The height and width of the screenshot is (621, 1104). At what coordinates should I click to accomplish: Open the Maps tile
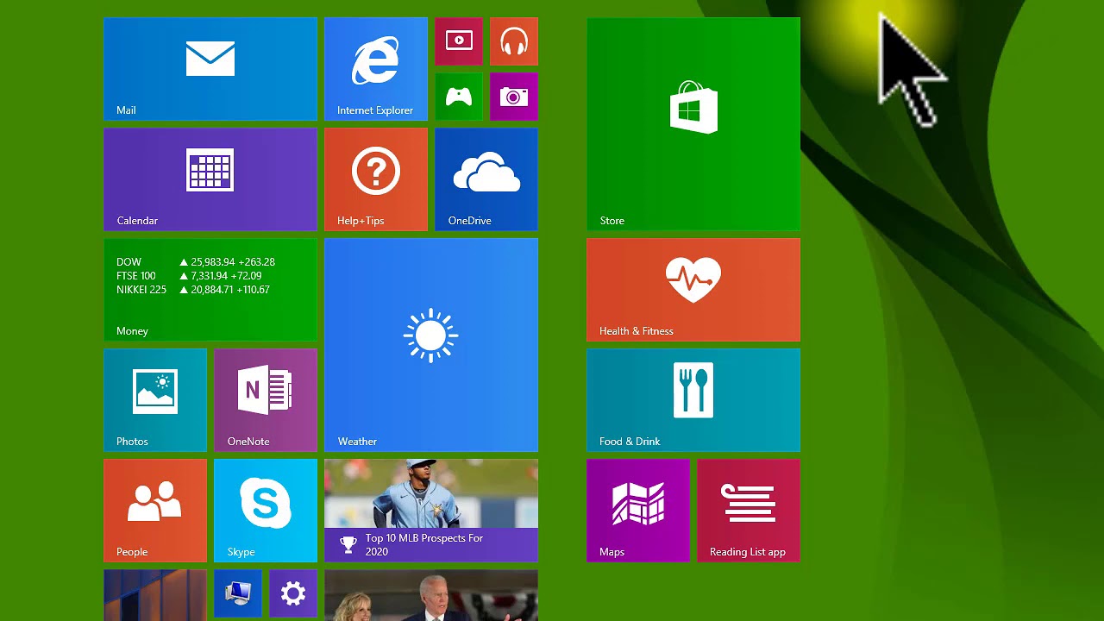click(638, 511)
